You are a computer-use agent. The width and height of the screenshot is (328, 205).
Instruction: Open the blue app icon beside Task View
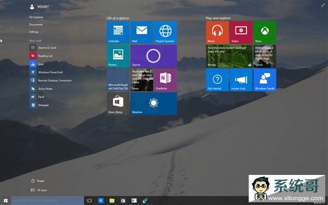point(101,201)
